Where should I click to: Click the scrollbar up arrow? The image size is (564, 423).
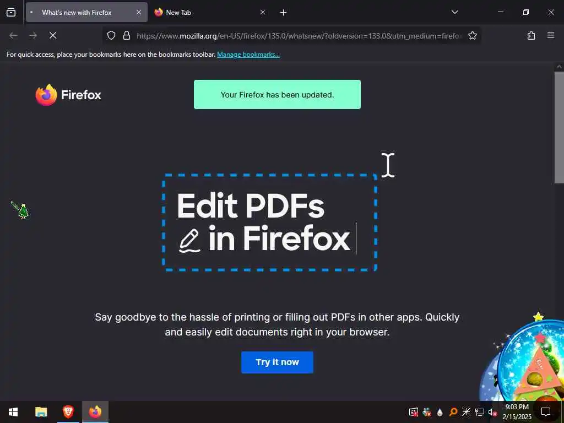tap(559, 67)
